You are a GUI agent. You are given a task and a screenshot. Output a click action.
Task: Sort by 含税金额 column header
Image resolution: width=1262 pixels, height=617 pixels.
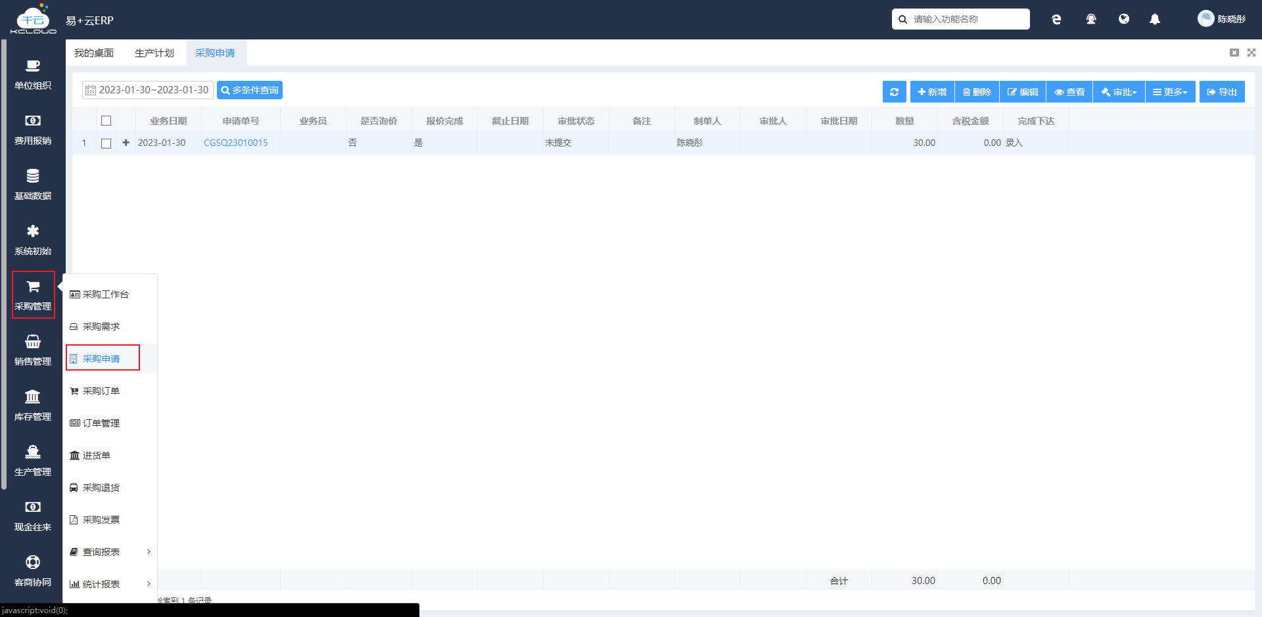(x=970, y=121)
